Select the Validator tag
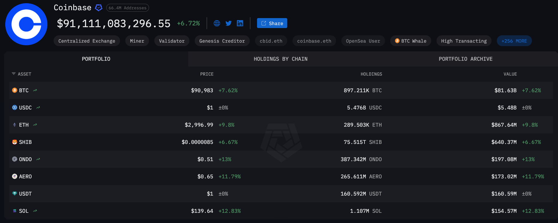The width and height of the screenshot is (558, 223). 172,41
